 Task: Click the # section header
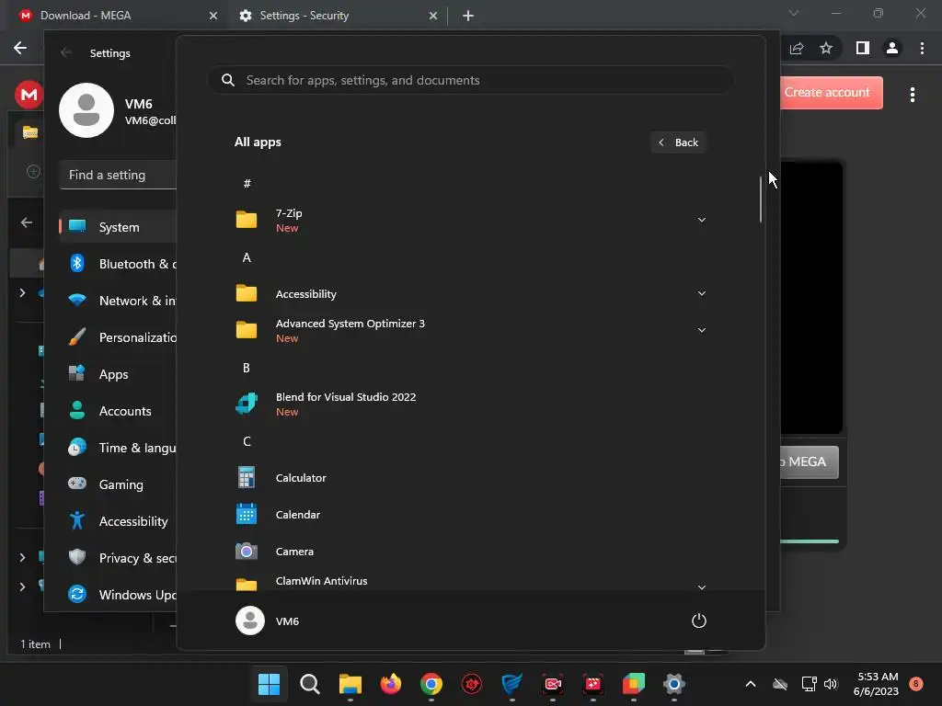tap(247, 183)
